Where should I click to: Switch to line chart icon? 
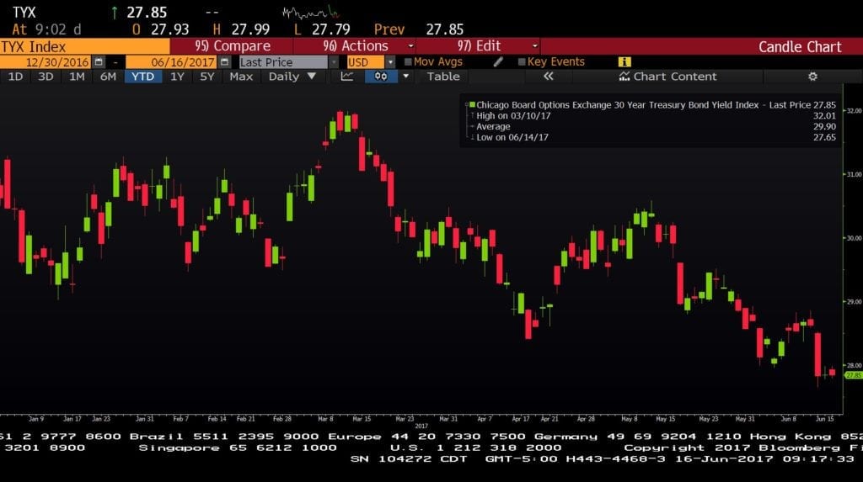pos(347,77)
